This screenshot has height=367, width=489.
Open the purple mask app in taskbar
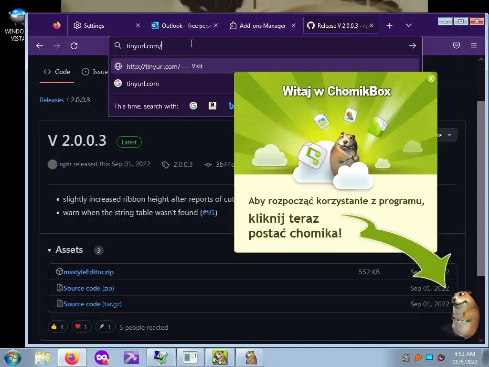pos(102,357)
